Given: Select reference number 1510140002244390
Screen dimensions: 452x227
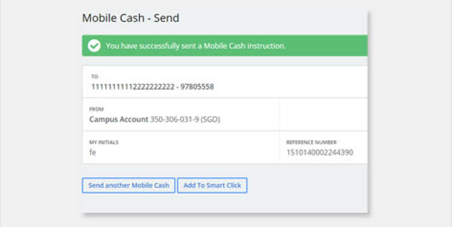Looking at the screenshot, I should 320,153.
